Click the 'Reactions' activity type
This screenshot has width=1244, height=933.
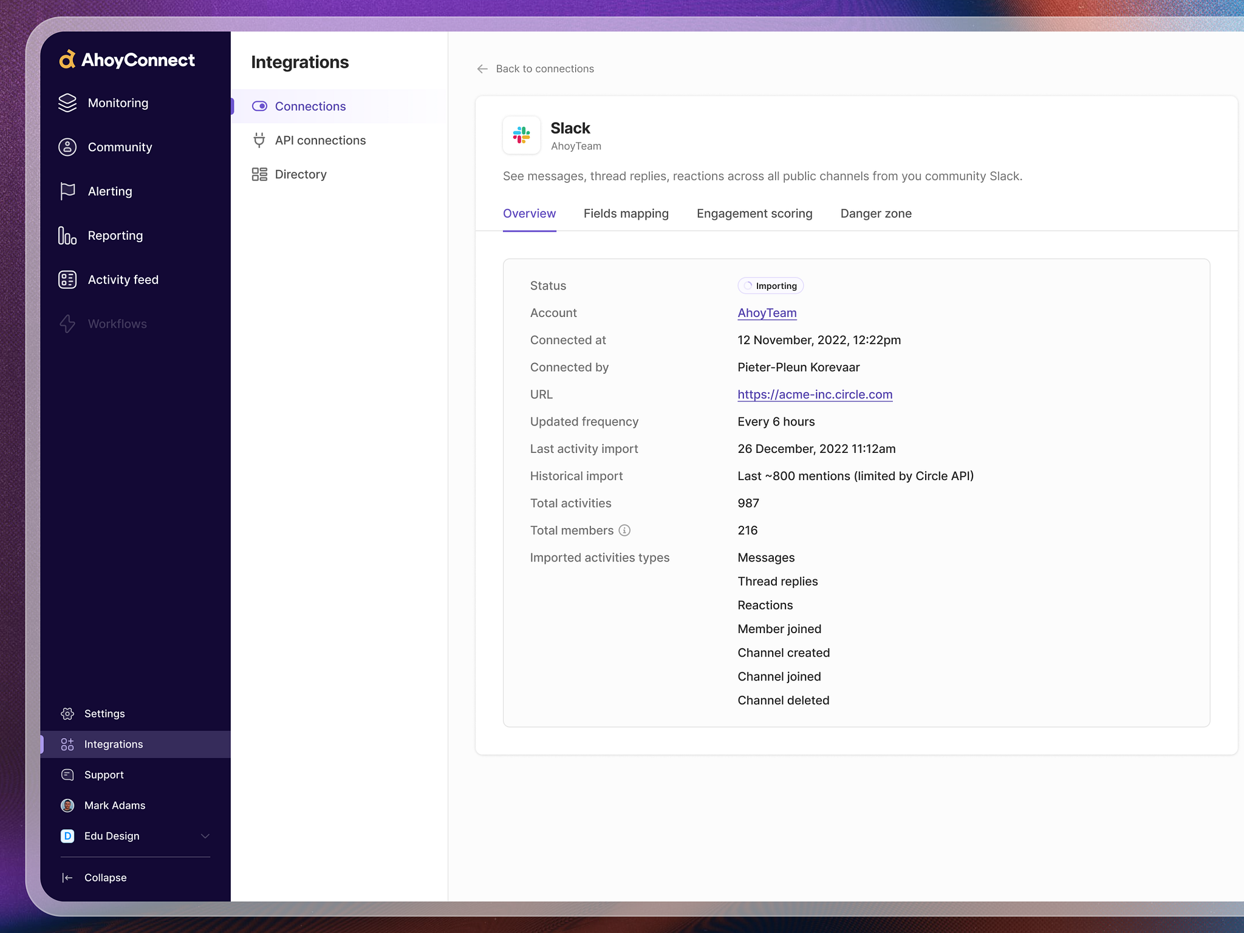765,605
